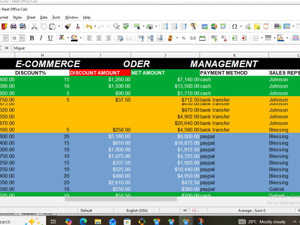Insert a hyperlink
Image resolution: width=300 pixels, height=225 pixels.
pyautogui.click(x=247, y=26)
